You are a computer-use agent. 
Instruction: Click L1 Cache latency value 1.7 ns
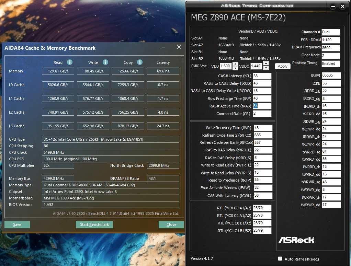pyautogui.click(x=163, y=99)
